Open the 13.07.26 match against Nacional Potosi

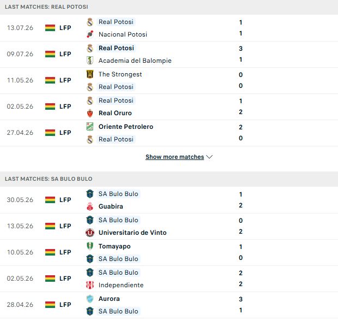pyautogui.click(x=169, y=28)
